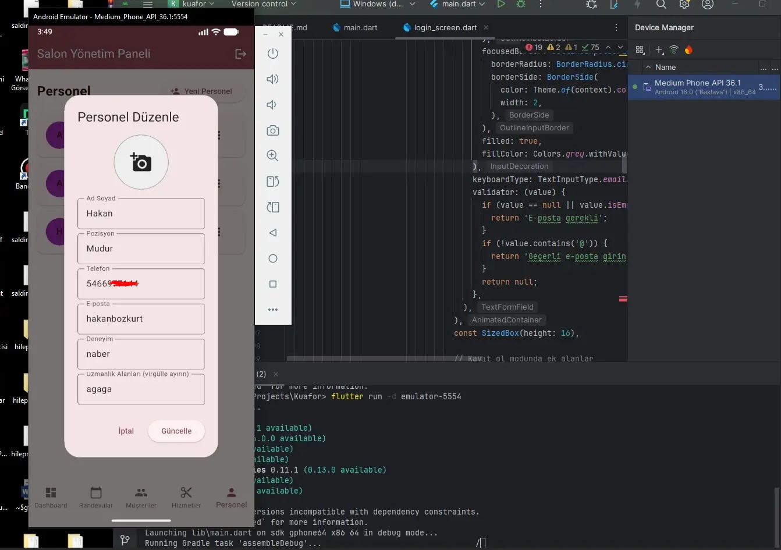Tap the İptal button
Screen dimensions: 781x550
pyautogui.click(x=126, y=431)
